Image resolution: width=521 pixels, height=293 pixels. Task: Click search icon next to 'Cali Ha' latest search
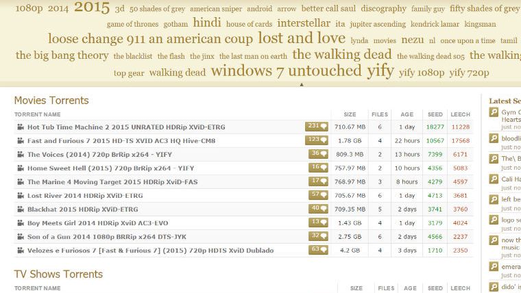(x=494, y=179)
